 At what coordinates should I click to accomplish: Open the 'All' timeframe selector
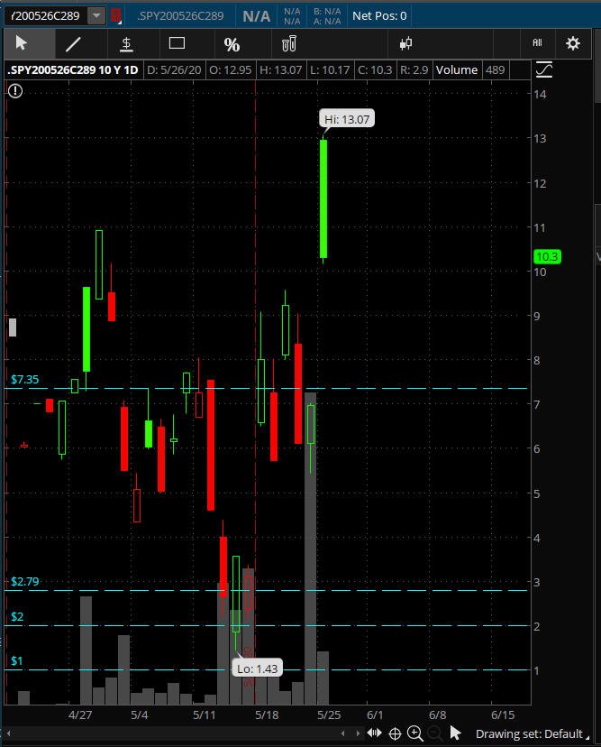point(537,43)
